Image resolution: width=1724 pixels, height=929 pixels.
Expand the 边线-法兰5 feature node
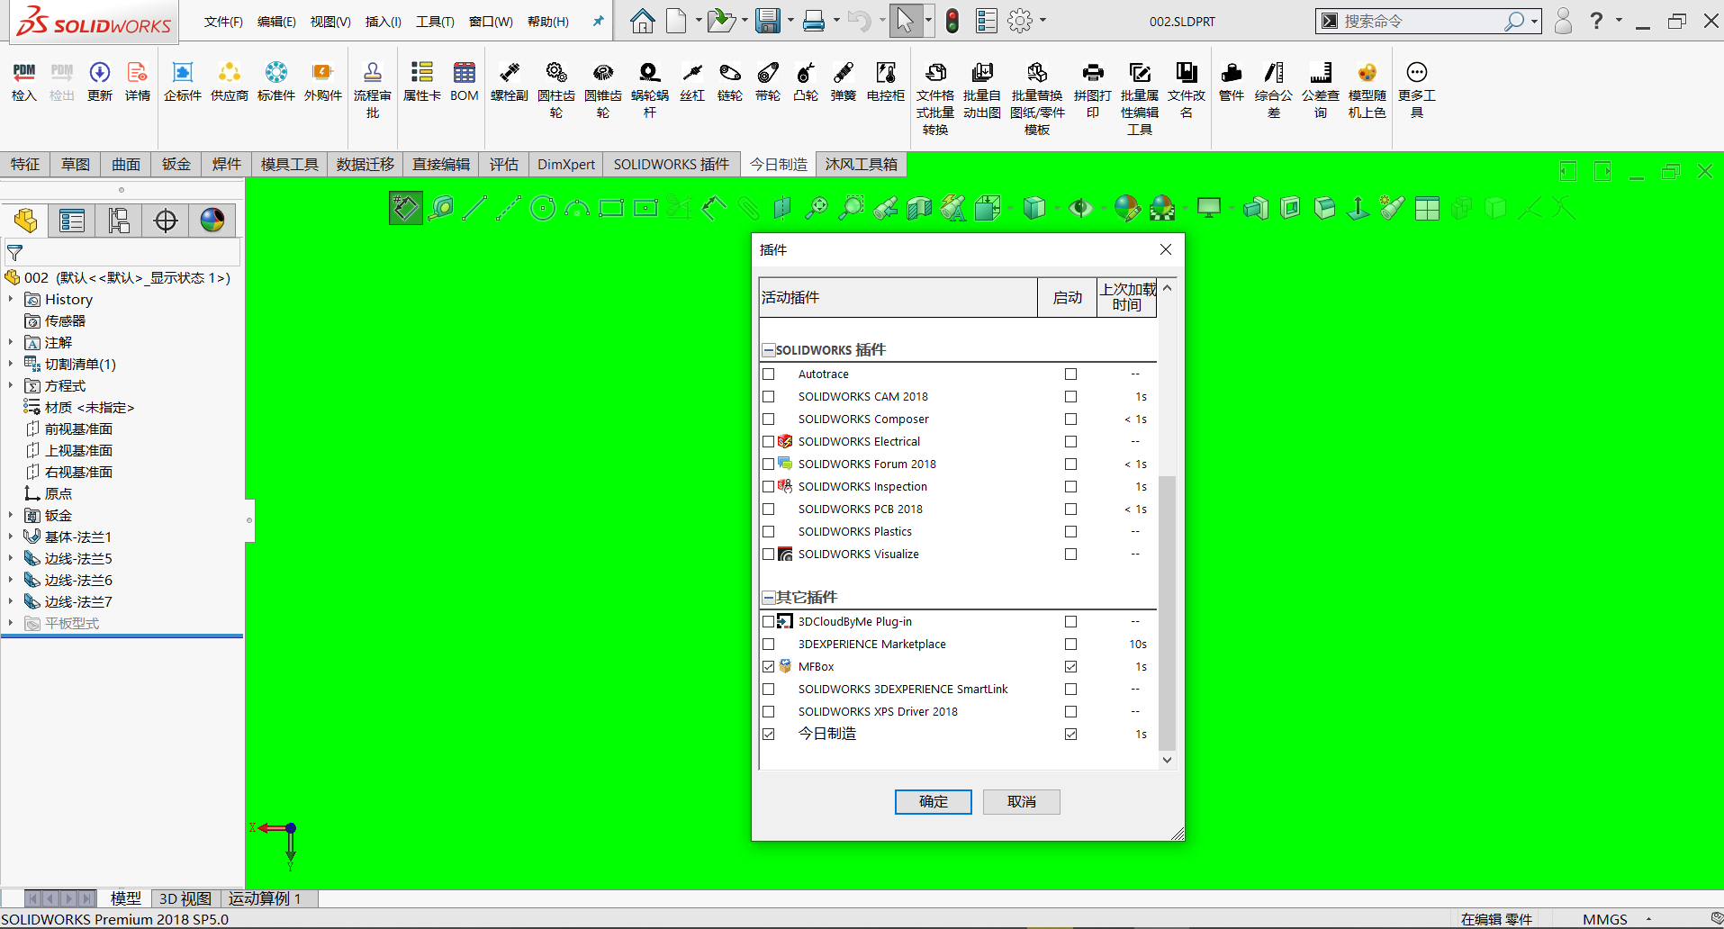tap(11, 559)
